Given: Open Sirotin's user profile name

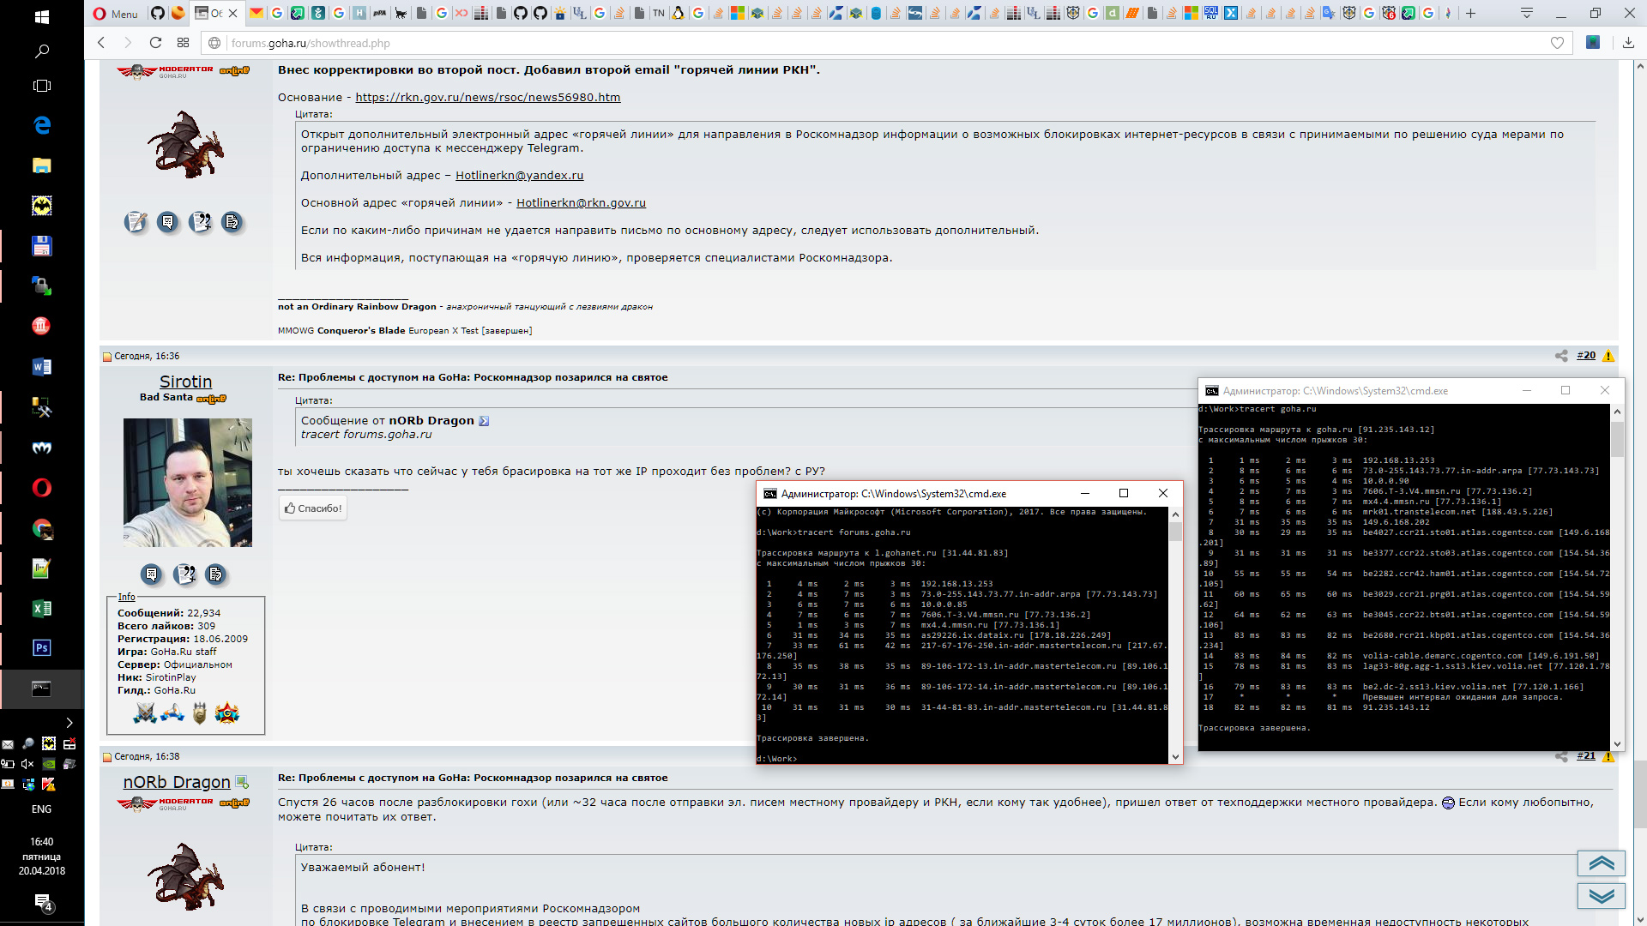Looking at the screenshot, I should 185,382.
